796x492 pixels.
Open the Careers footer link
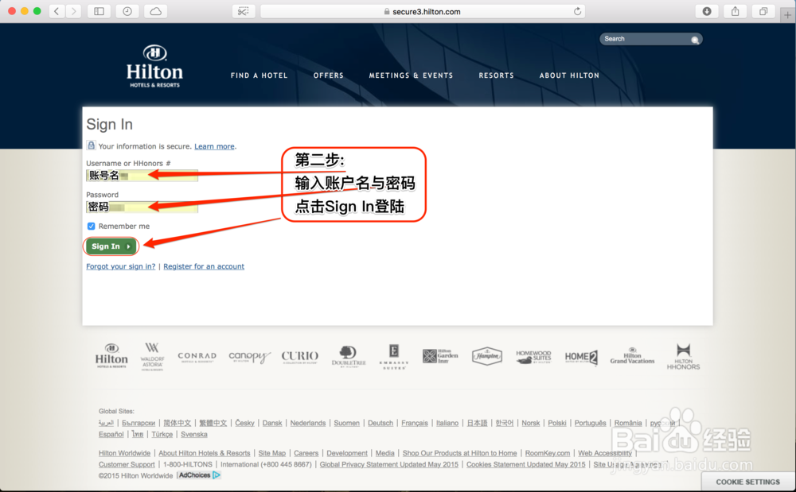pyautogui.click(x=306, y=454)
